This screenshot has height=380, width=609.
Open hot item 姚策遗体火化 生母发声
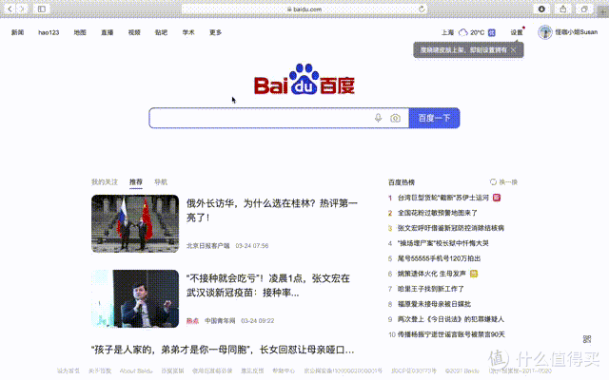click(431, 274)
